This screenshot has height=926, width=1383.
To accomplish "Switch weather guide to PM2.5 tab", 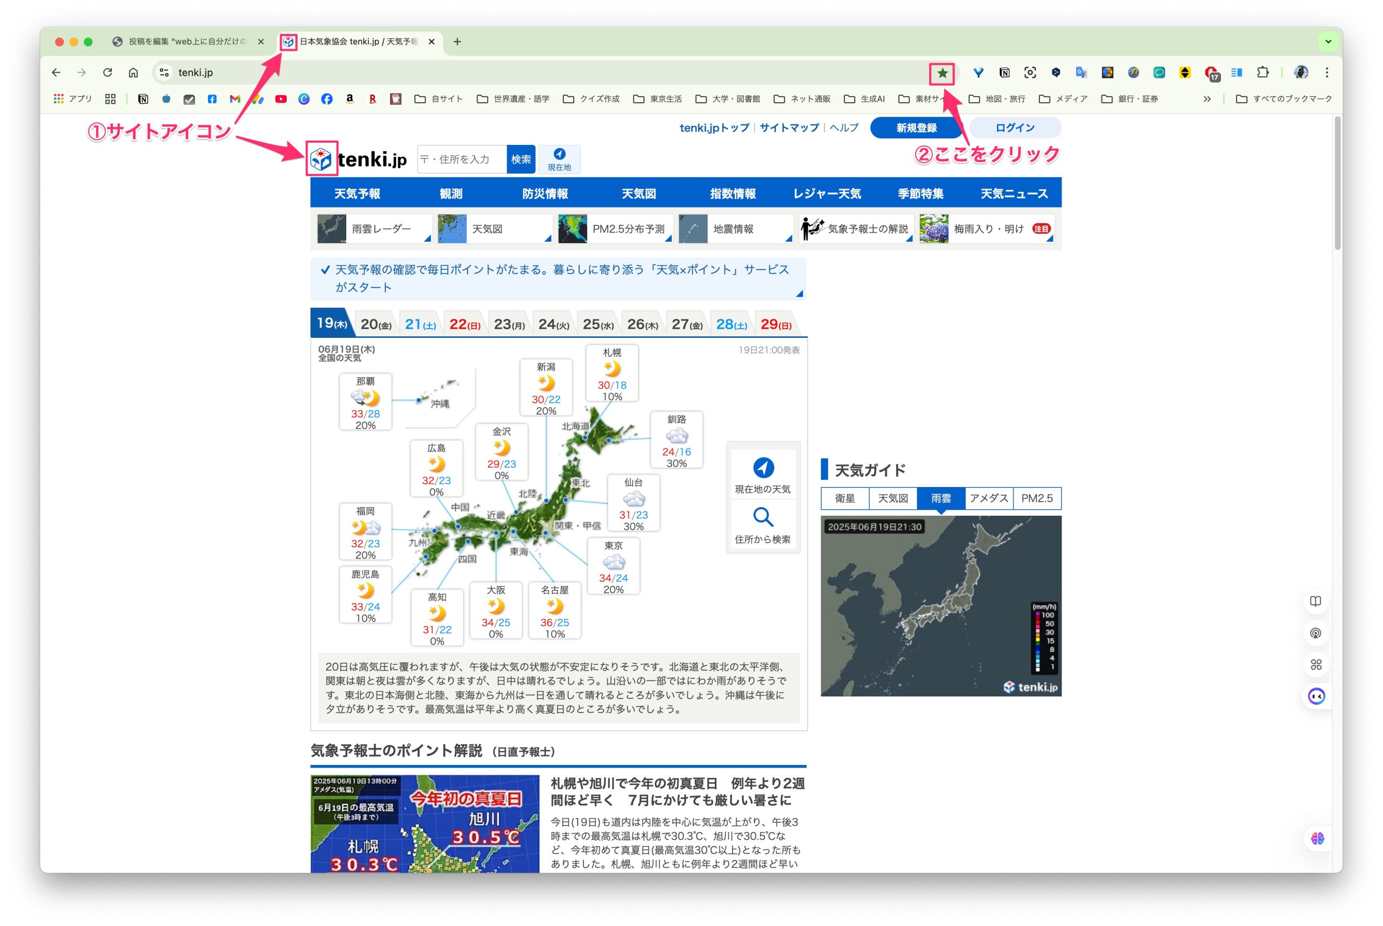I will pos(1037,498).
